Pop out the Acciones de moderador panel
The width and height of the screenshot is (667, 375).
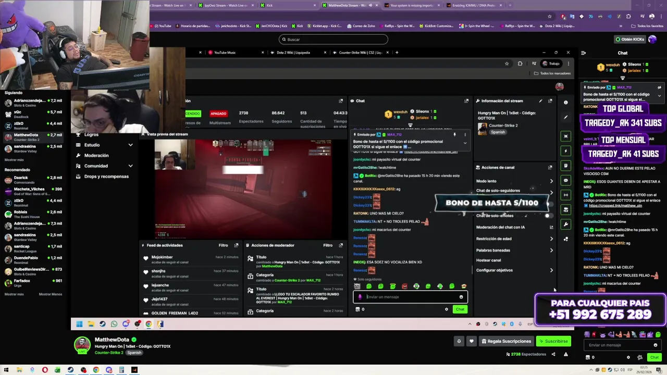pyautogui.click(x=341, y=245)
